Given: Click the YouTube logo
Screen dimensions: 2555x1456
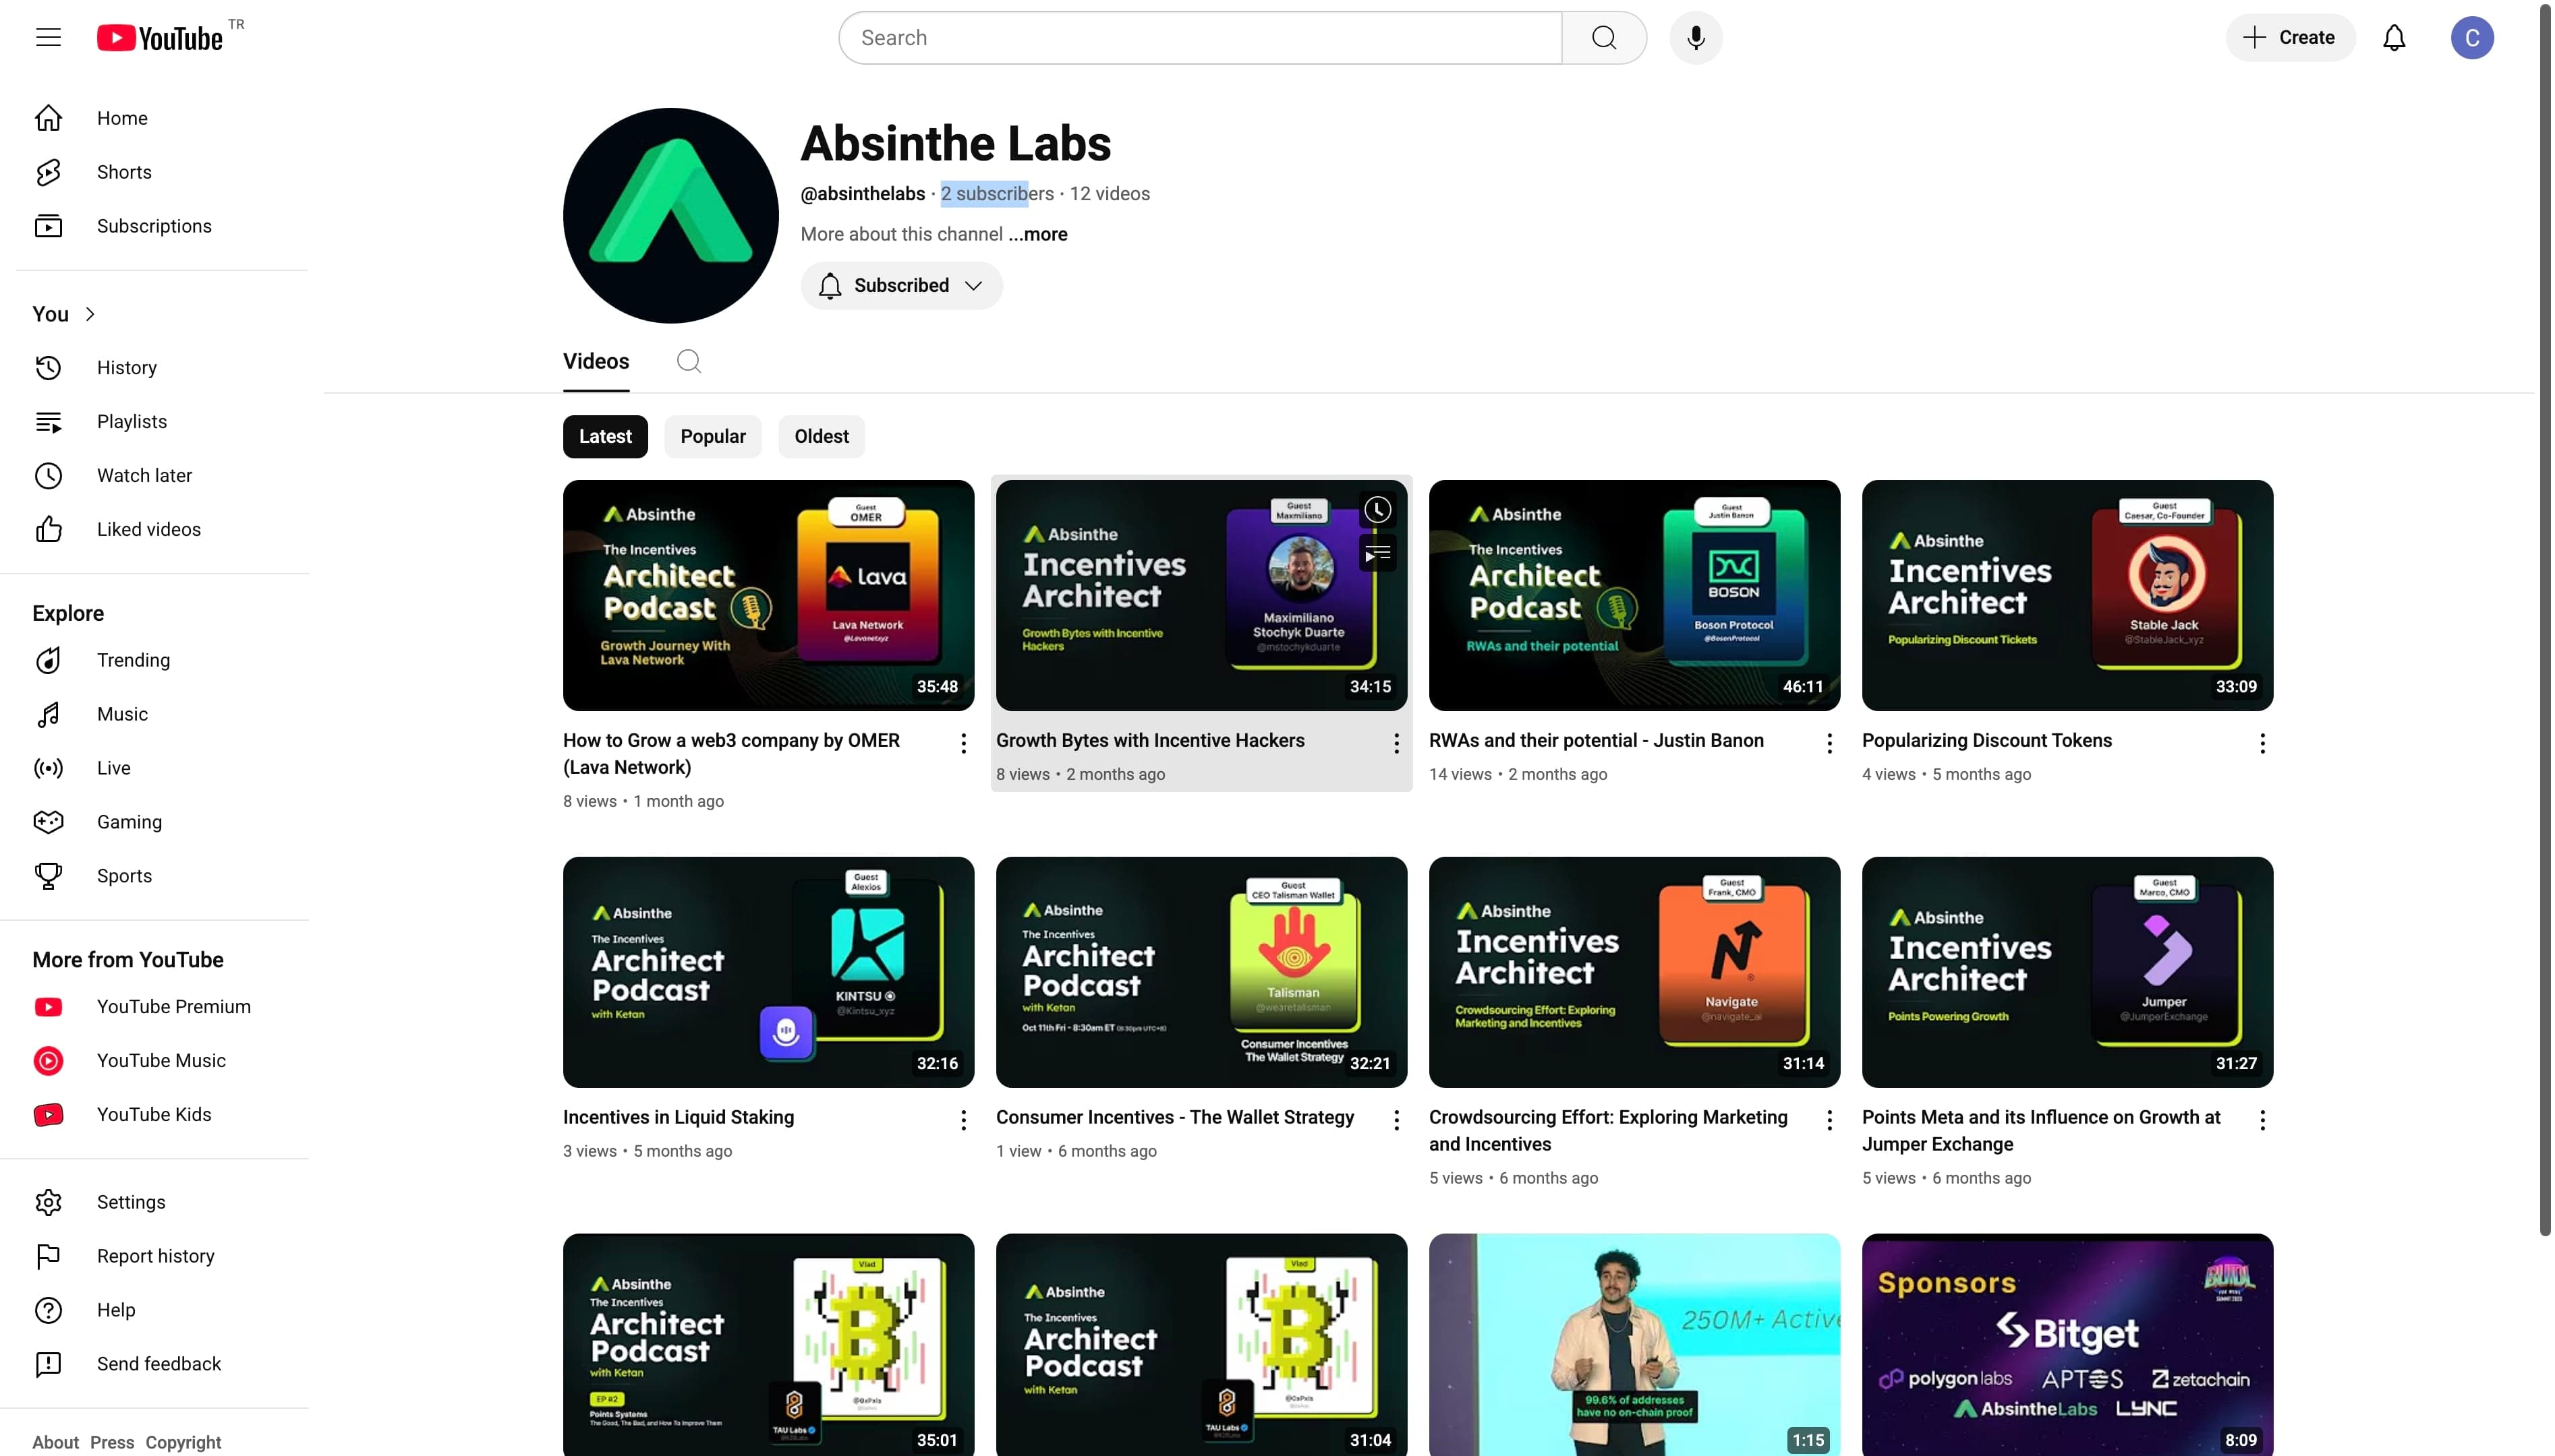Looking at the screenshot, I should [x=160, y=38].
